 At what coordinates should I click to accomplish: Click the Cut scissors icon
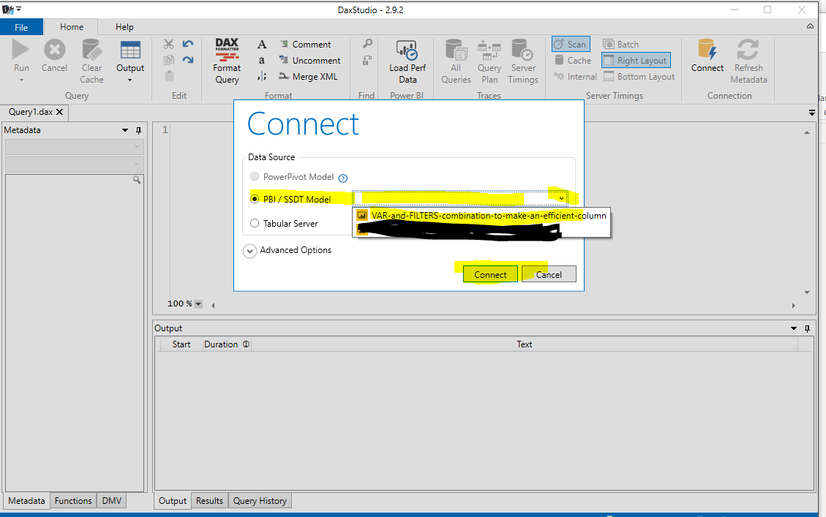click(168, 44)
